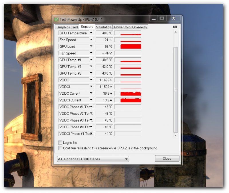This screenshot has width=229, height=193.
Task: Select the Sensors tab
Action: (87, 27)
